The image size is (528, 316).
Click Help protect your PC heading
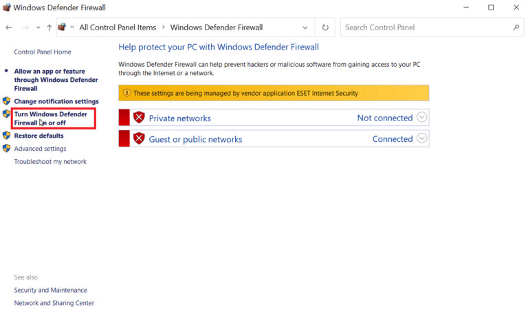tap(219, 47)
